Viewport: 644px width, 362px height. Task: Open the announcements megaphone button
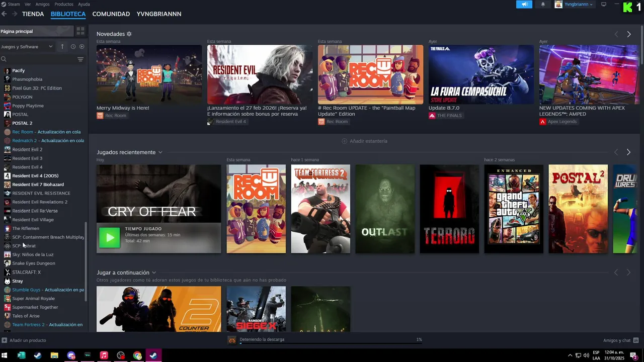point(524,4)
